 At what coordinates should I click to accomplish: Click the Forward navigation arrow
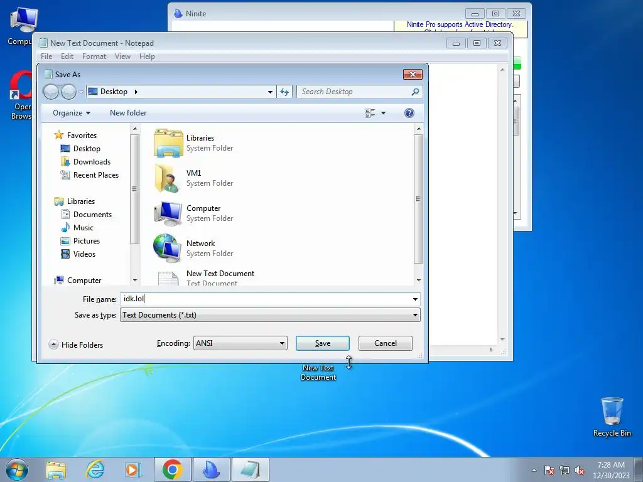coord(68,92)
